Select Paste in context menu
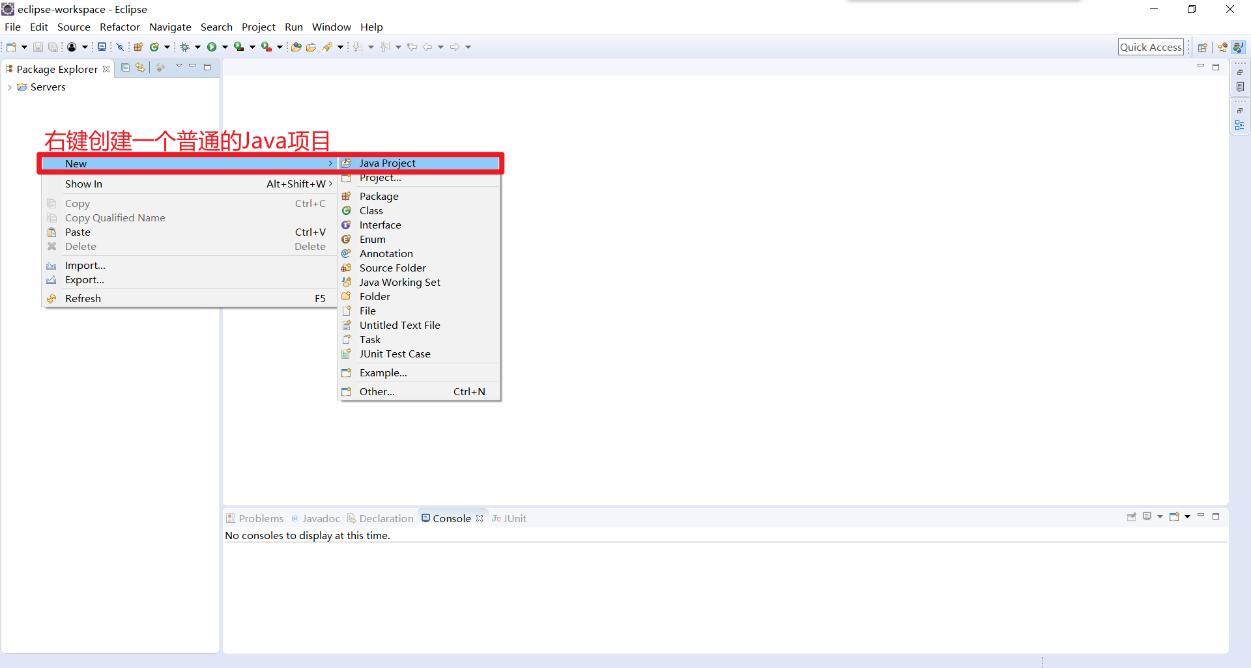1251x668 pixels. pos(189,232)
